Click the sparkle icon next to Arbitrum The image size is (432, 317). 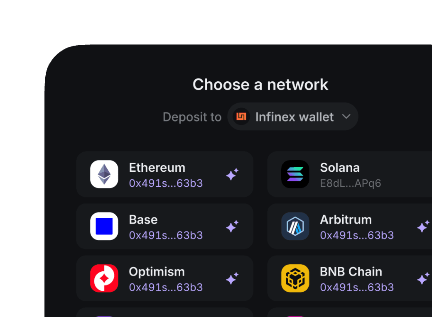423,227
